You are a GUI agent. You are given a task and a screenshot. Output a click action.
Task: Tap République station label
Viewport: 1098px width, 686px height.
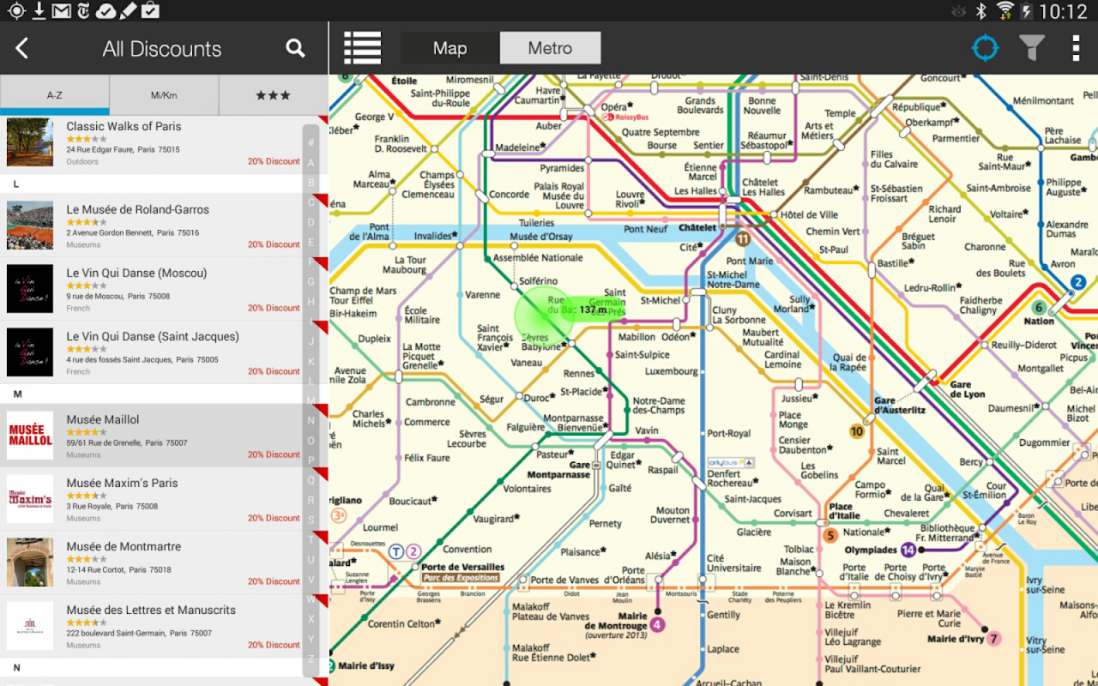[920, 107]
